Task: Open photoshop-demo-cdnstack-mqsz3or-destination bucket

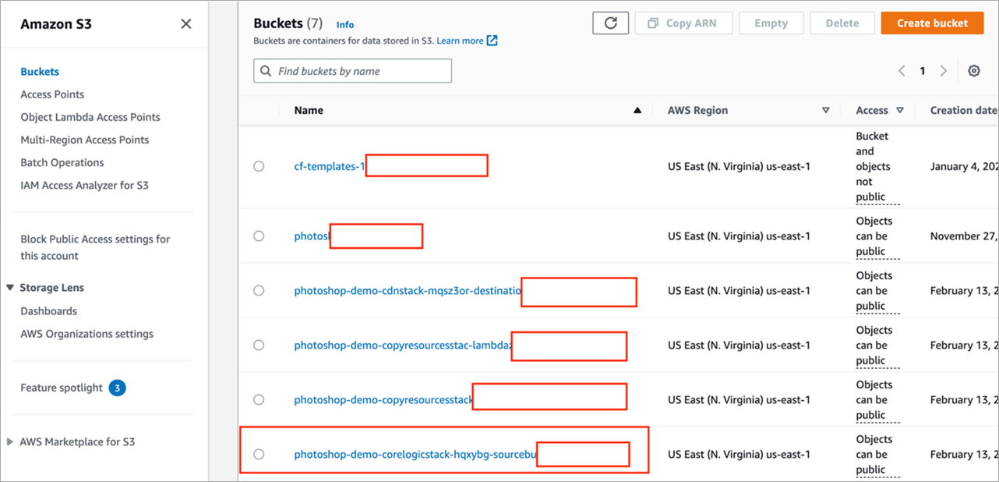Action: coord(408,291)
